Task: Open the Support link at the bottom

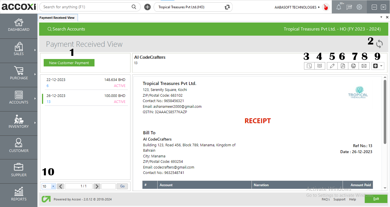Action: tap(339, 199)
